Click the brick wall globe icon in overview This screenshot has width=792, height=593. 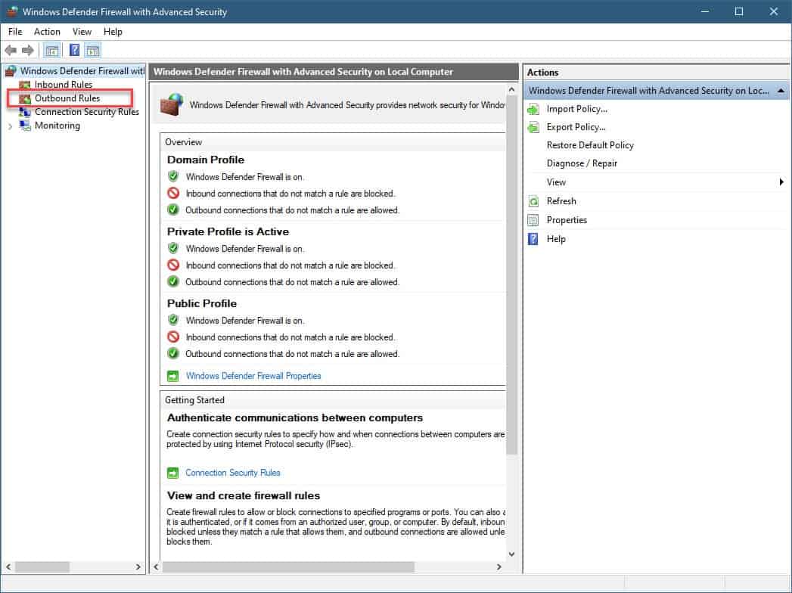coord(172,105)
